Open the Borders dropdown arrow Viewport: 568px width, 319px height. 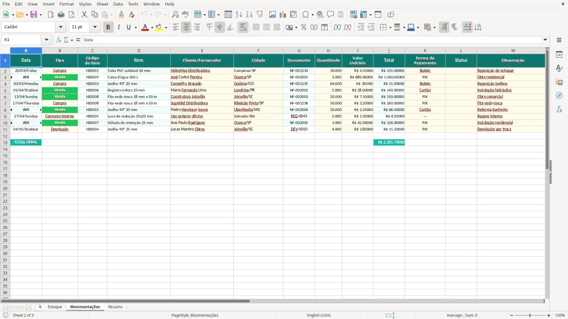point(390,27)
